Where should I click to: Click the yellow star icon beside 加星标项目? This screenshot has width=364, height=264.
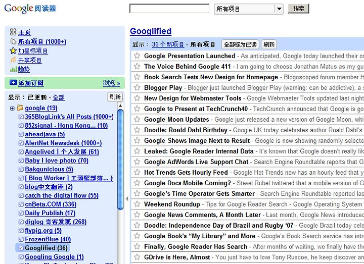(x=13, y=50)
